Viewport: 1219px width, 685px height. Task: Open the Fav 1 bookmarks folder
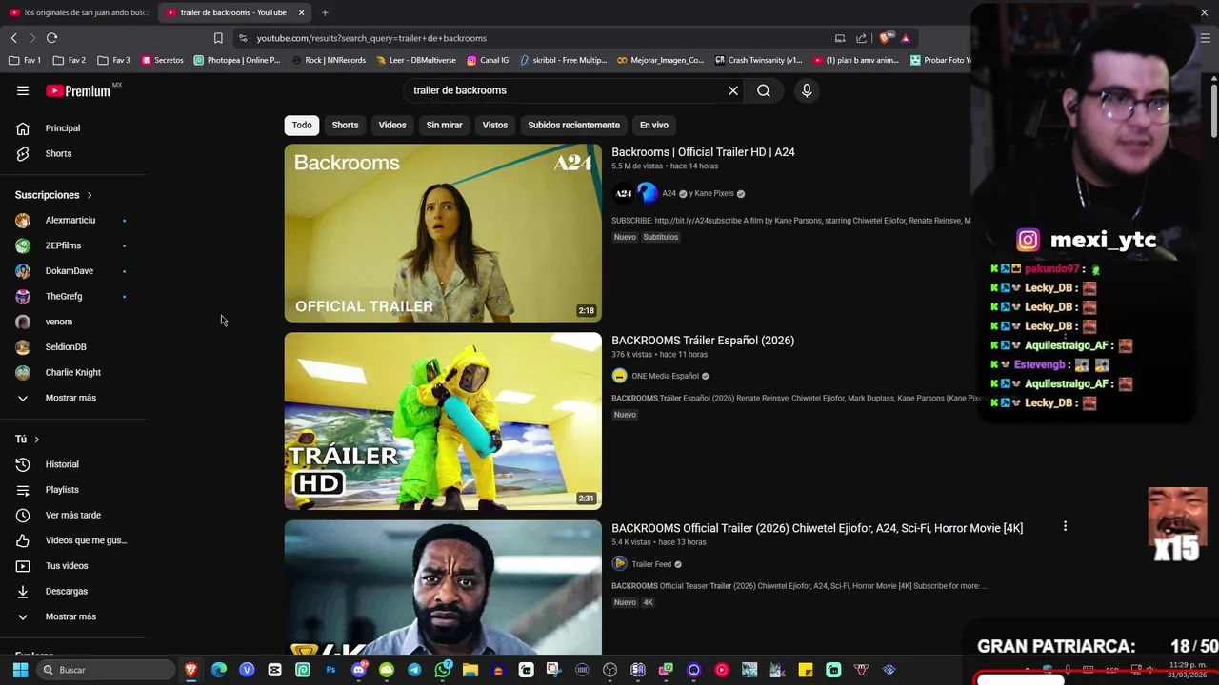25,60
